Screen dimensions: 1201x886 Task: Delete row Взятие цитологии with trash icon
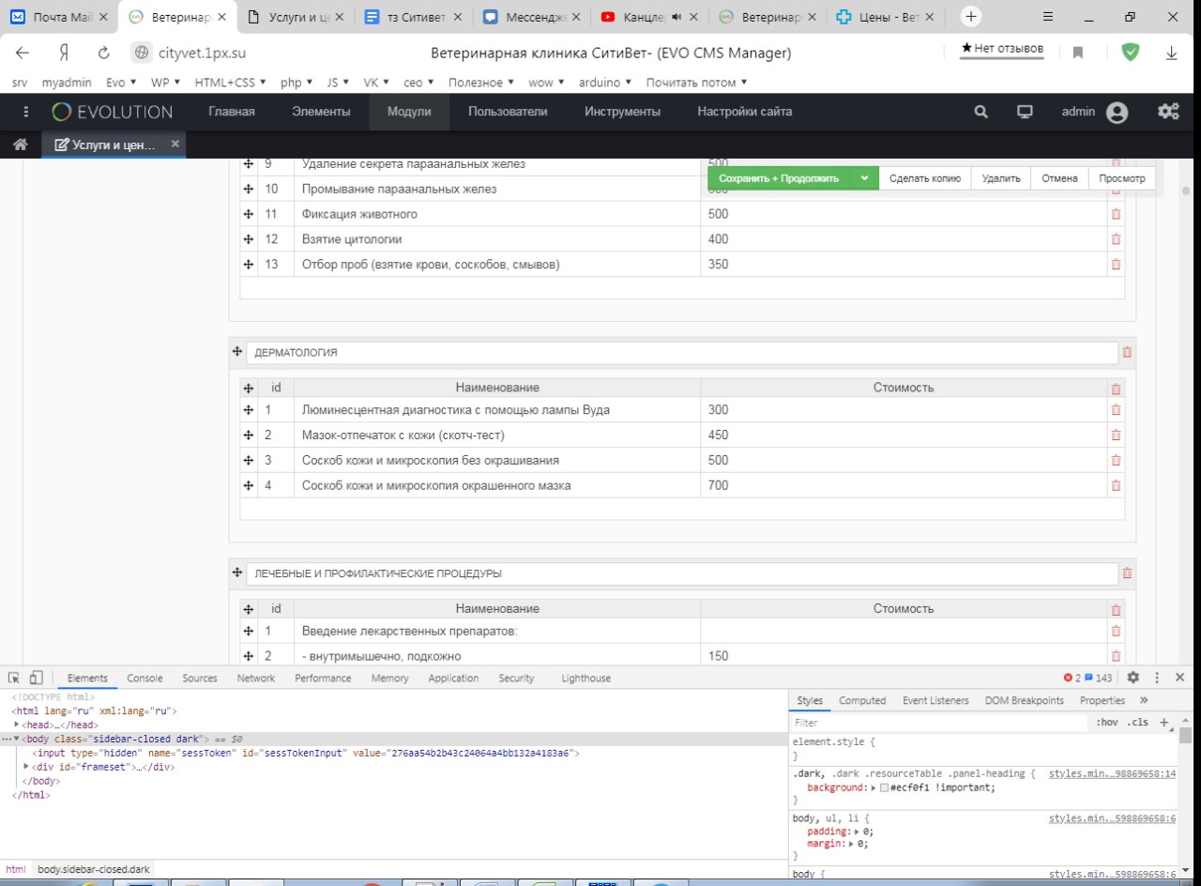1116,239
